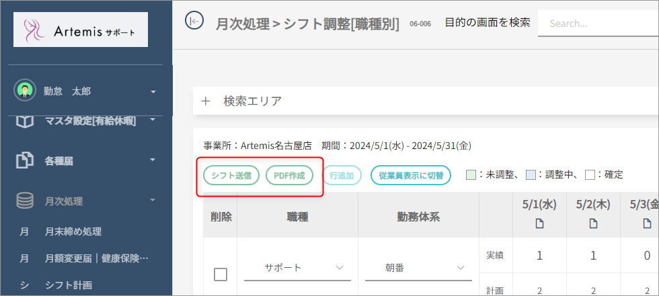This screenshot has height=296, width=659.
Task: Click the screen search input field
Action: 598,23
